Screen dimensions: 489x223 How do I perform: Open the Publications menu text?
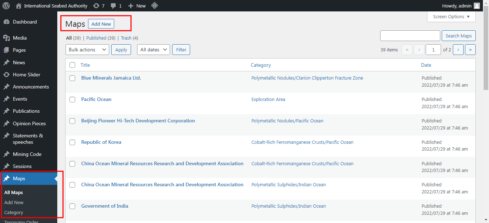click(x=26, y=111)
